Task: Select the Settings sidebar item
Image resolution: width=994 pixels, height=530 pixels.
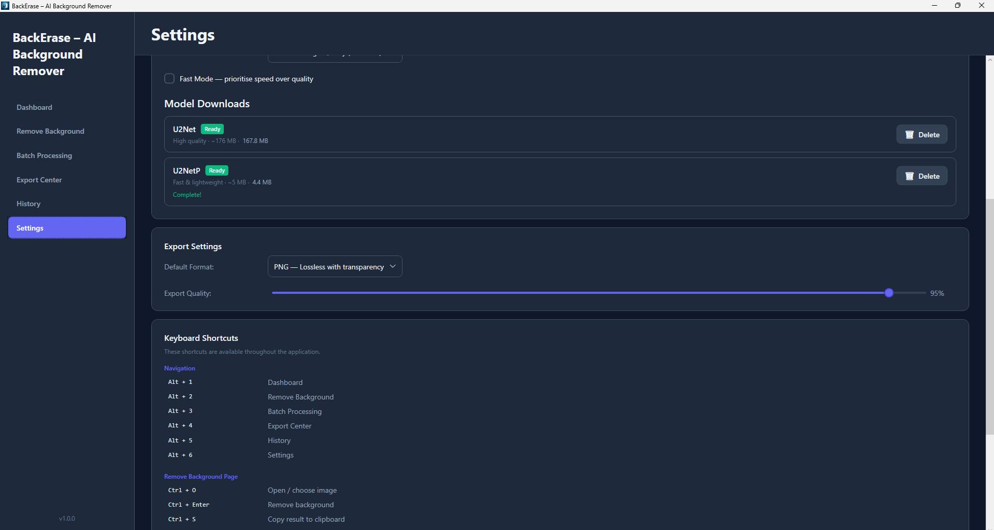Action: (x=67, y=228)
